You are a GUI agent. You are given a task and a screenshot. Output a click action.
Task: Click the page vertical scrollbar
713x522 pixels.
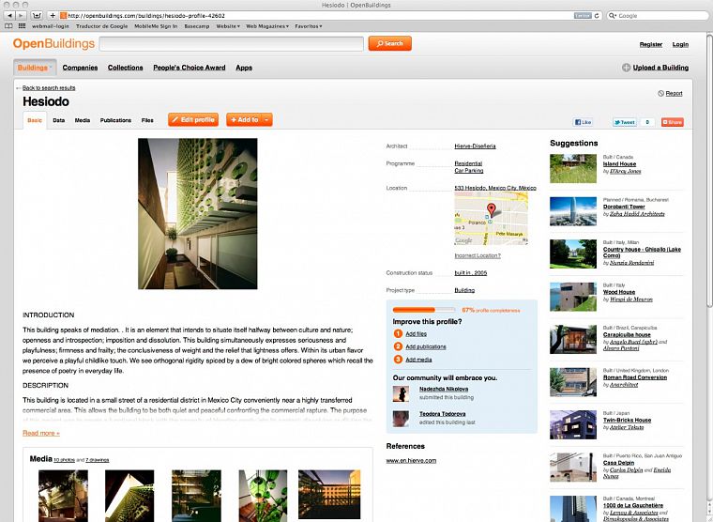click(x=709, y=170)
